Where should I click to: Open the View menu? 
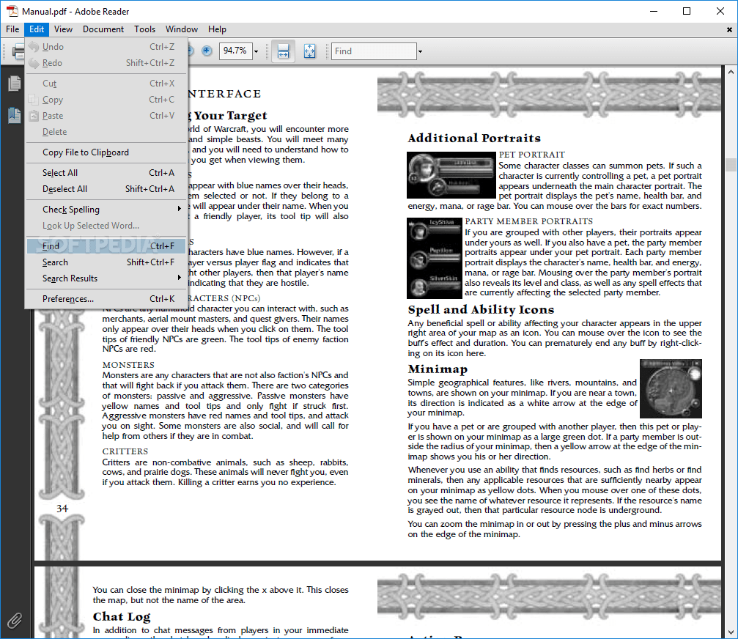pyautogui.click(x=63, y=29)
